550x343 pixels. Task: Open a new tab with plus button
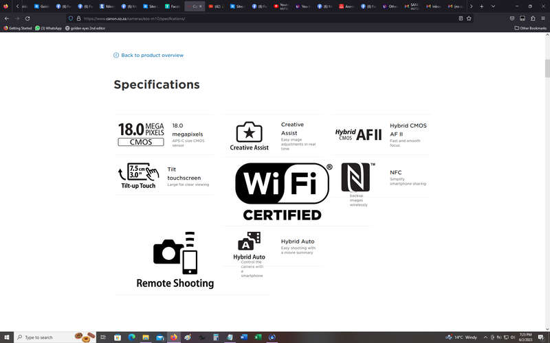482,6
